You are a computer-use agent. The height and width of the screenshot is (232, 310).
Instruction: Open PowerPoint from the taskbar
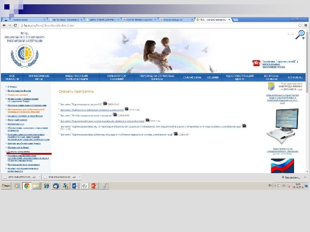[x=94, y=186]
